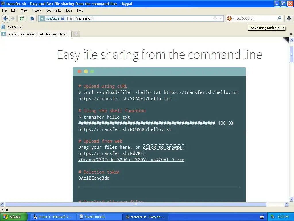The image size is (294, 221).
Task: Go back with the Back arrow button
Action: pyautogui.click(x=6, y=18)
